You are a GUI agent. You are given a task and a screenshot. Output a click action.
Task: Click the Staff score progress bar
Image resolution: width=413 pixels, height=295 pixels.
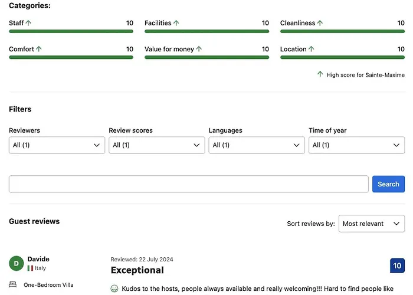point(71,31)
